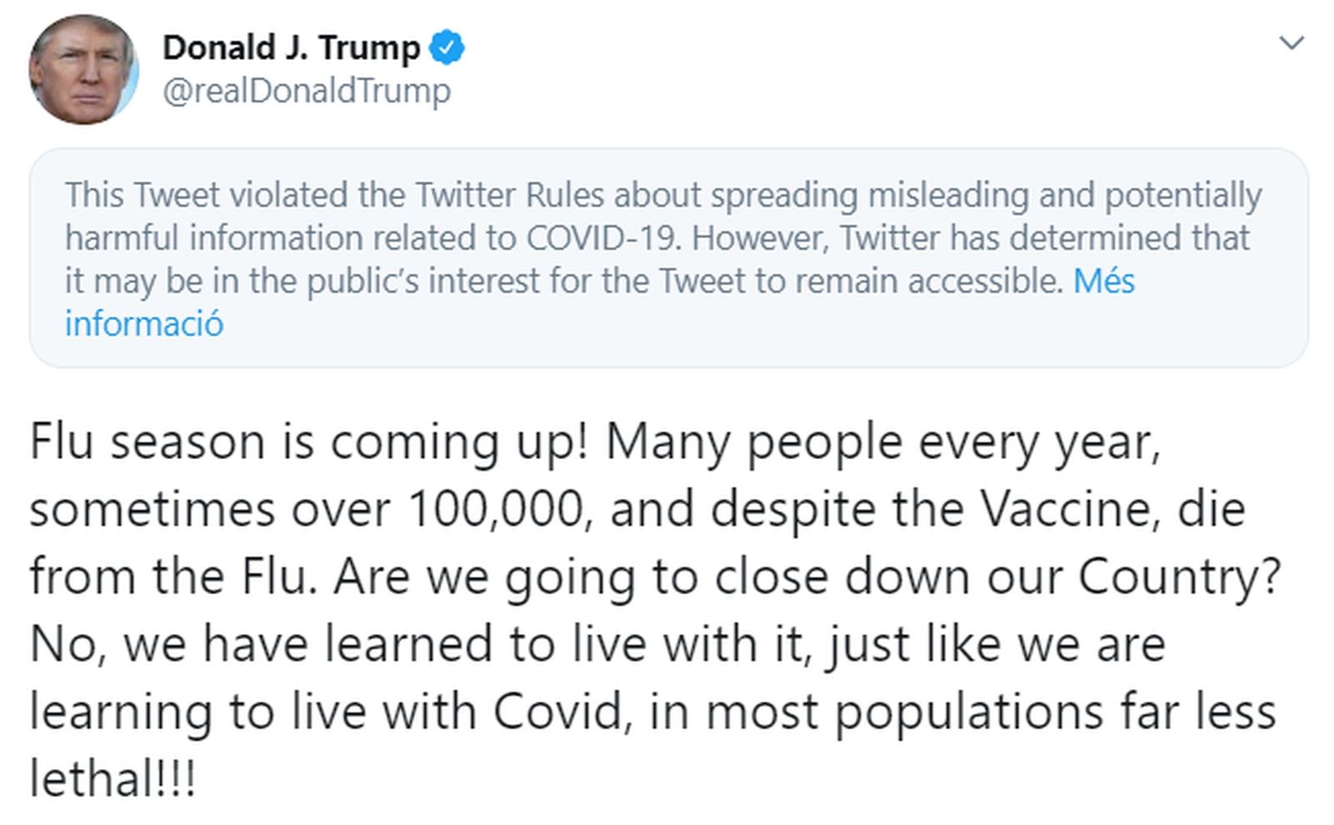Click "lethal!!!" at the tweet's end
Screen dimensions: 1334x825
click(x=113, y=779)
